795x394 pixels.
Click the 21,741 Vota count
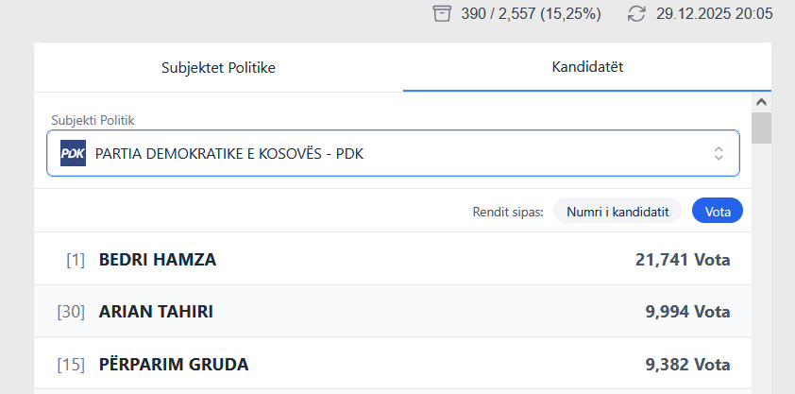pyautogui.click(x=683, y=259)
